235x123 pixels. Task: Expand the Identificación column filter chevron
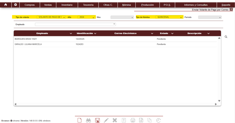point(95,34)
